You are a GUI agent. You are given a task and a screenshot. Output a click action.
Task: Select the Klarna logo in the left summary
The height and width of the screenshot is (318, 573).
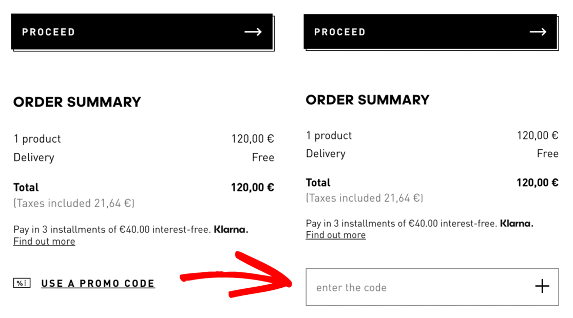pyautogui.click(x=230, y=229)
